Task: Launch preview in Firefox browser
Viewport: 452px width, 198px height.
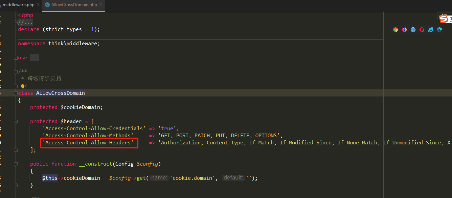Action: point(404,30)
